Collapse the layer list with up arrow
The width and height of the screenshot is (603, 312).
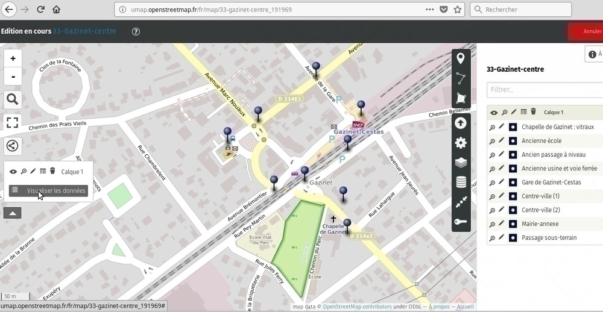click(13, 213)
